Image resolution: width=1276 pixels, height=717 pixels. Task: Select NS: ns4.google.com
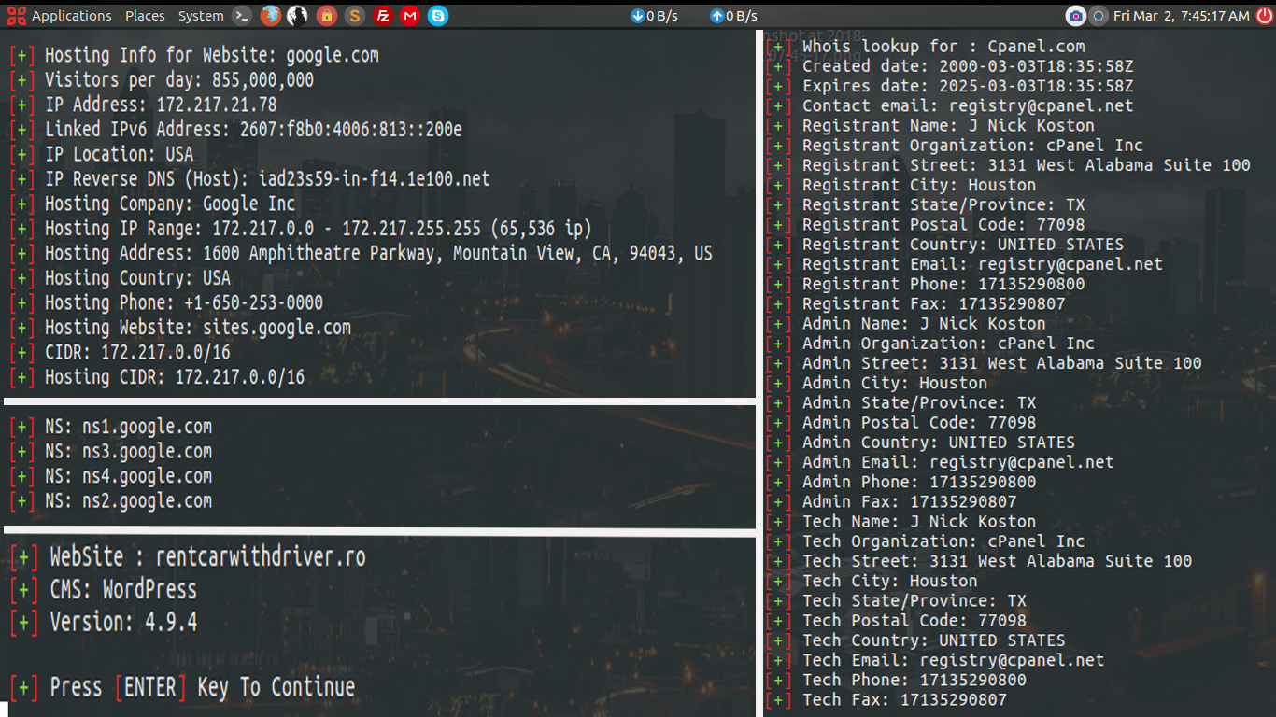(x=111, y=476)
